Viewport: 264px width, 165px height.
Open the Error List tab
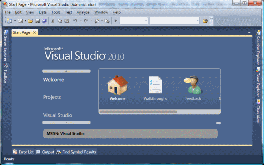pos(23,152)
